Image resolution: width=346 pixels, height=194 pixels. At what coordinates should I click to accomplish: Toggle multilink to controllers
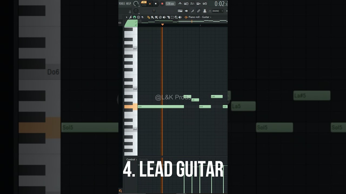point(205,11)
